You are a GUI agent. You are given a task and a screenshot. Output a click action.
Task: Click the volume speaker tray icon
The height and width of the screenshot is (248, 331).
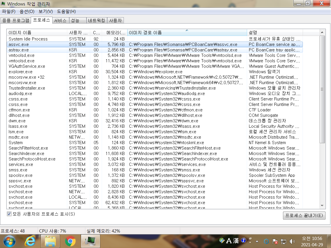tap(292, 241)
